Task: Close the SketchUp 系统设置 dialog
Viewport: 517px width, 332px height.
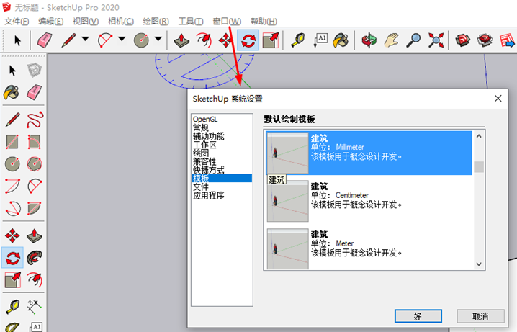Action: [498, 98]
